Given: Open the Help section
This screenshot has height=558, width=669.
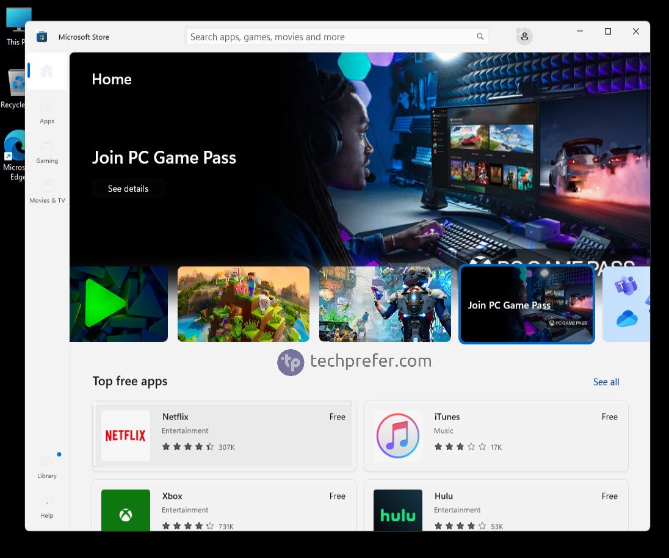Looking at the screenshot, I should click(47, 507).
